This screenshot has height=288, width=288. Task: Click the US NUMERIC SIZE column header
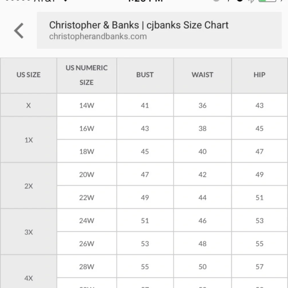(x=86, y=75)
